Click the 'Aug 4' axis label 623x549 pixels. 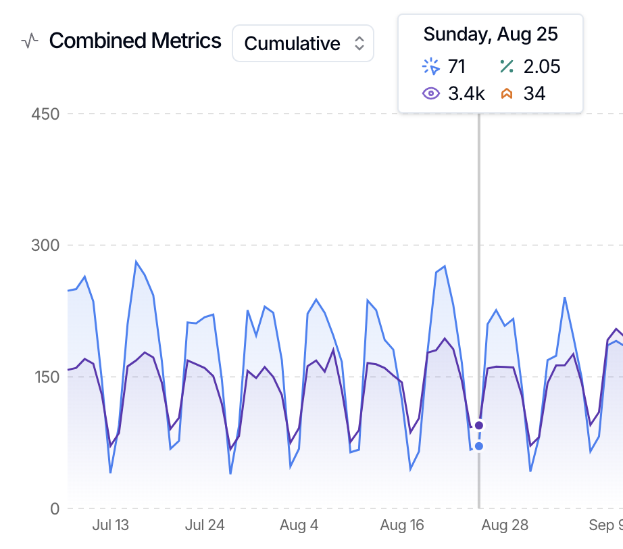(299, 525)
